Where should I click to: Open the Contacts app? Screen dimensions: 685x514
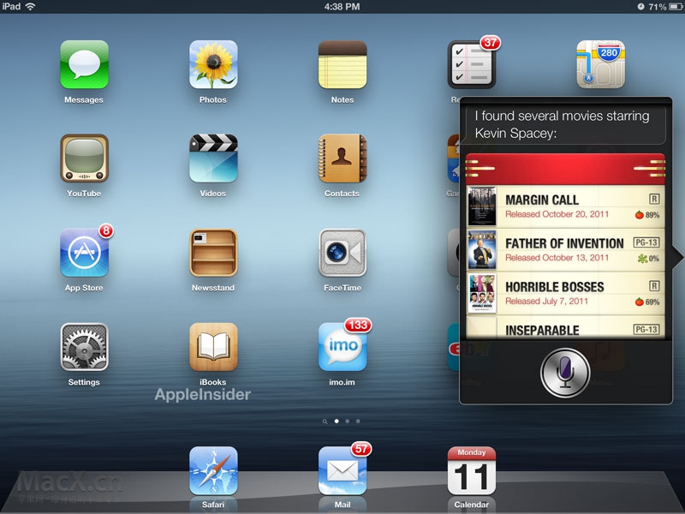(x=342, y=158)
